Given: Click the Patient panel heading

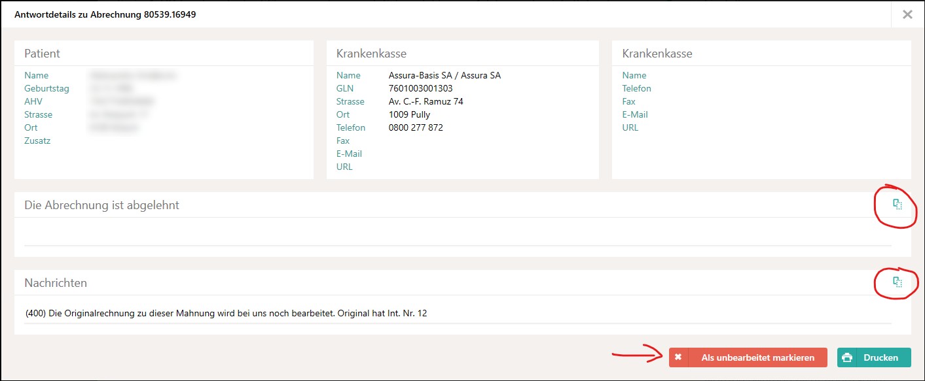Looking at the screenshot, I should click(x=42, y=54).
